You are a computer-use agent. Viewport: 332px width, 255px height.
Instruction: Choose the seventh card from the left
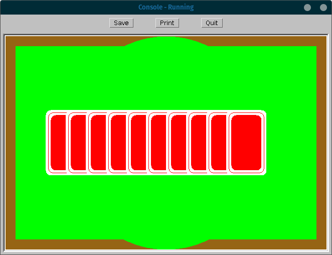click(x=178, y=143)
